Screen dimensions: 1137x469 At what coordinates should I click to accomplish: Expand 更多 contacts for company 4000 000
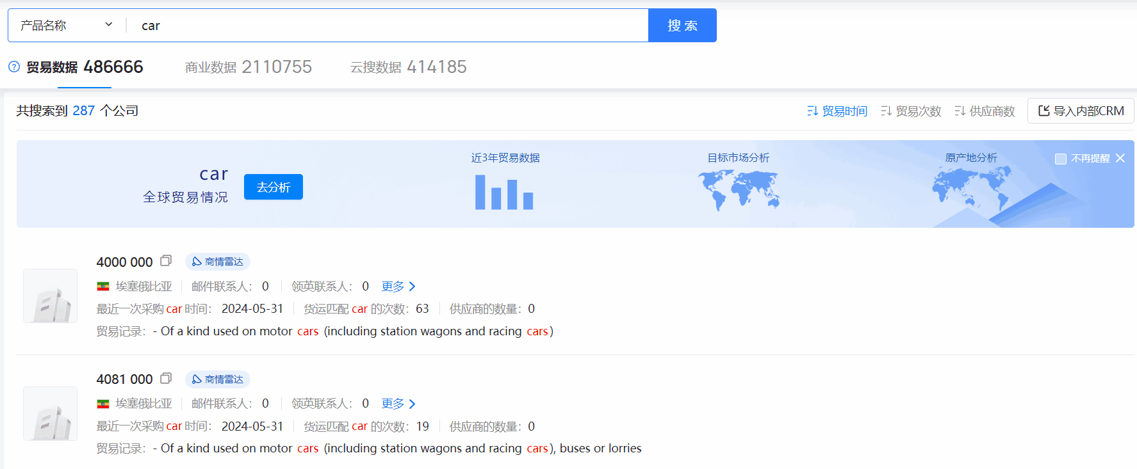coord(398,287)
